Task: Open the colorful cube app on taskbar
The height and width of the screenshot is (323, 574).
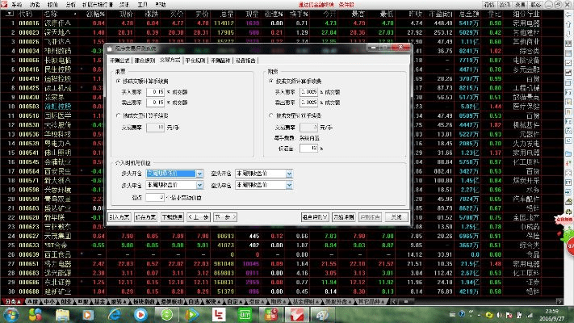Action: click(270, 315)
